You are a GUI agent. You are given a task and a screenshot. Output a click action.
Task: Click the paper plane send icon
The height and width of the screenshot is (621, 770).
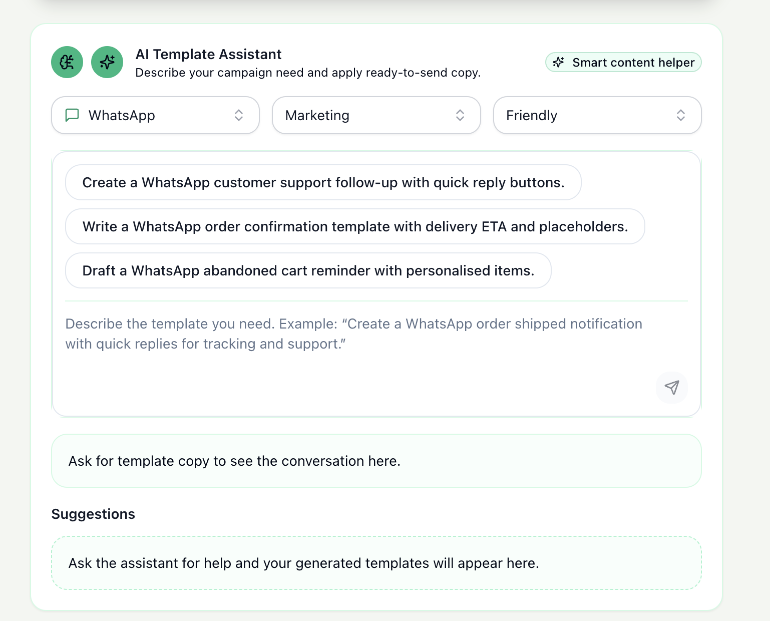coord(672,388)
